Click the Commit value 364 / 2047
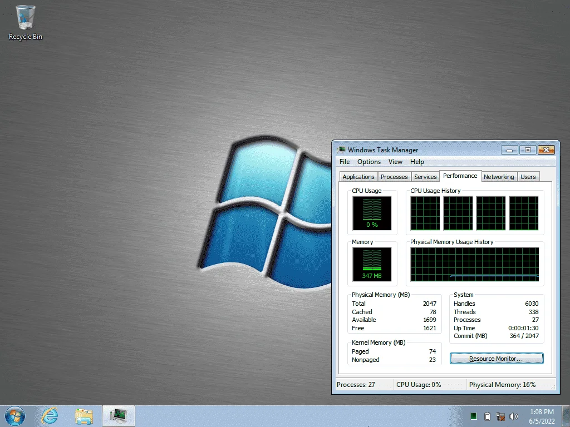 (524, 336)
